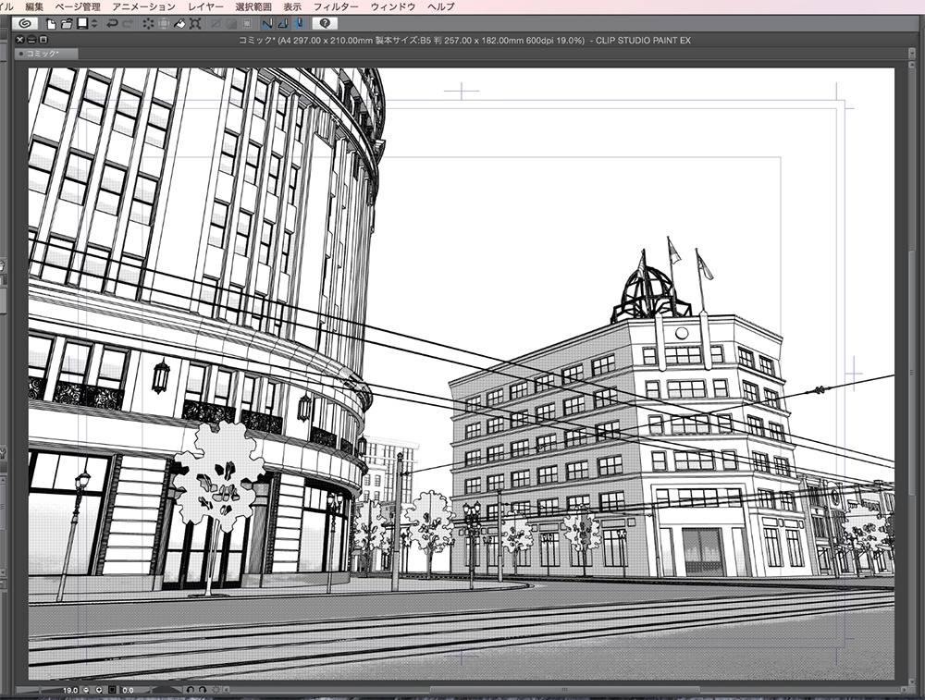
Task: Click the zoom percentage field showing 19.0
Action: (x=70, y=690)
